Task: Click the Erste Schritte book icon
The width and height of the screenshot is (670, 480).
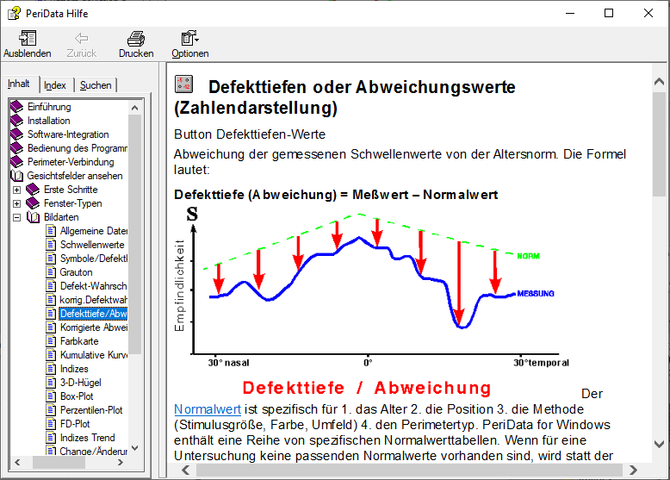Action: point(33,190)
